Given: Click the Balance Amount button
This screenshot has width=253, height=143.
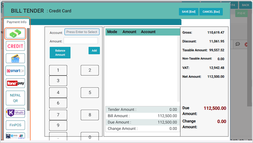Looking at the screenshot, I should pyautogui.click(x=60, y=53).
